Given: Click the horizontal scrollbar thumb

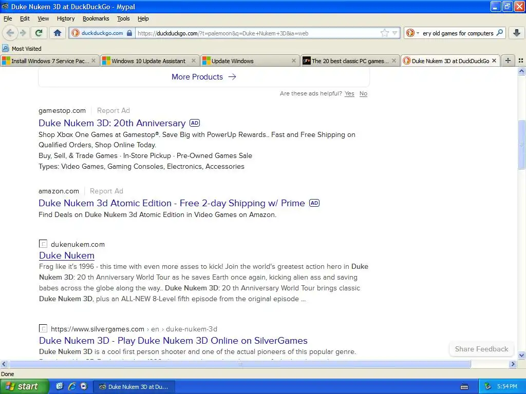Looking at the screenshot, I should click(x=239, y=364).
